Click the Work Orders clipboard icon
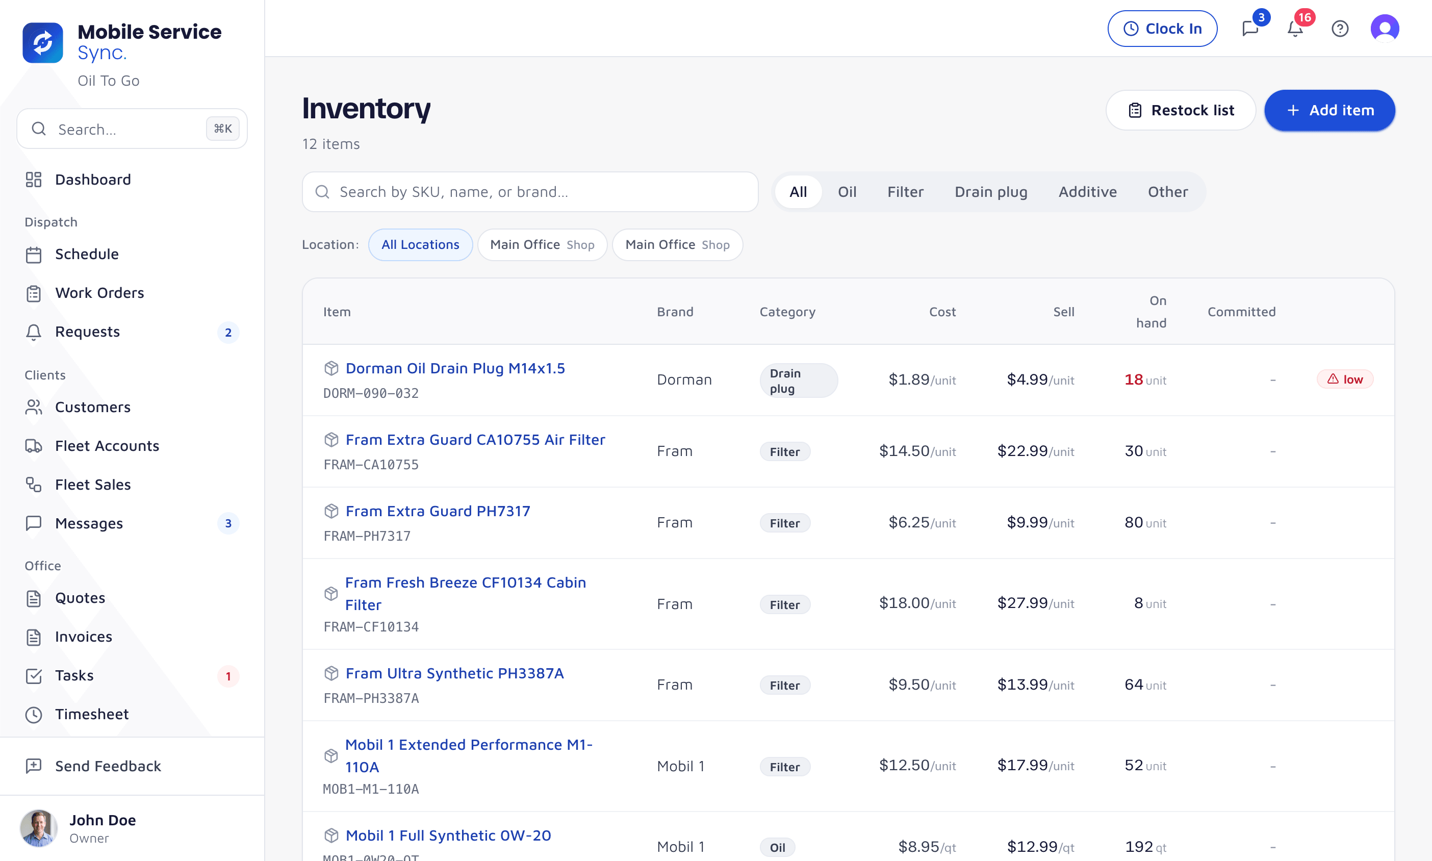 point(34,293)
